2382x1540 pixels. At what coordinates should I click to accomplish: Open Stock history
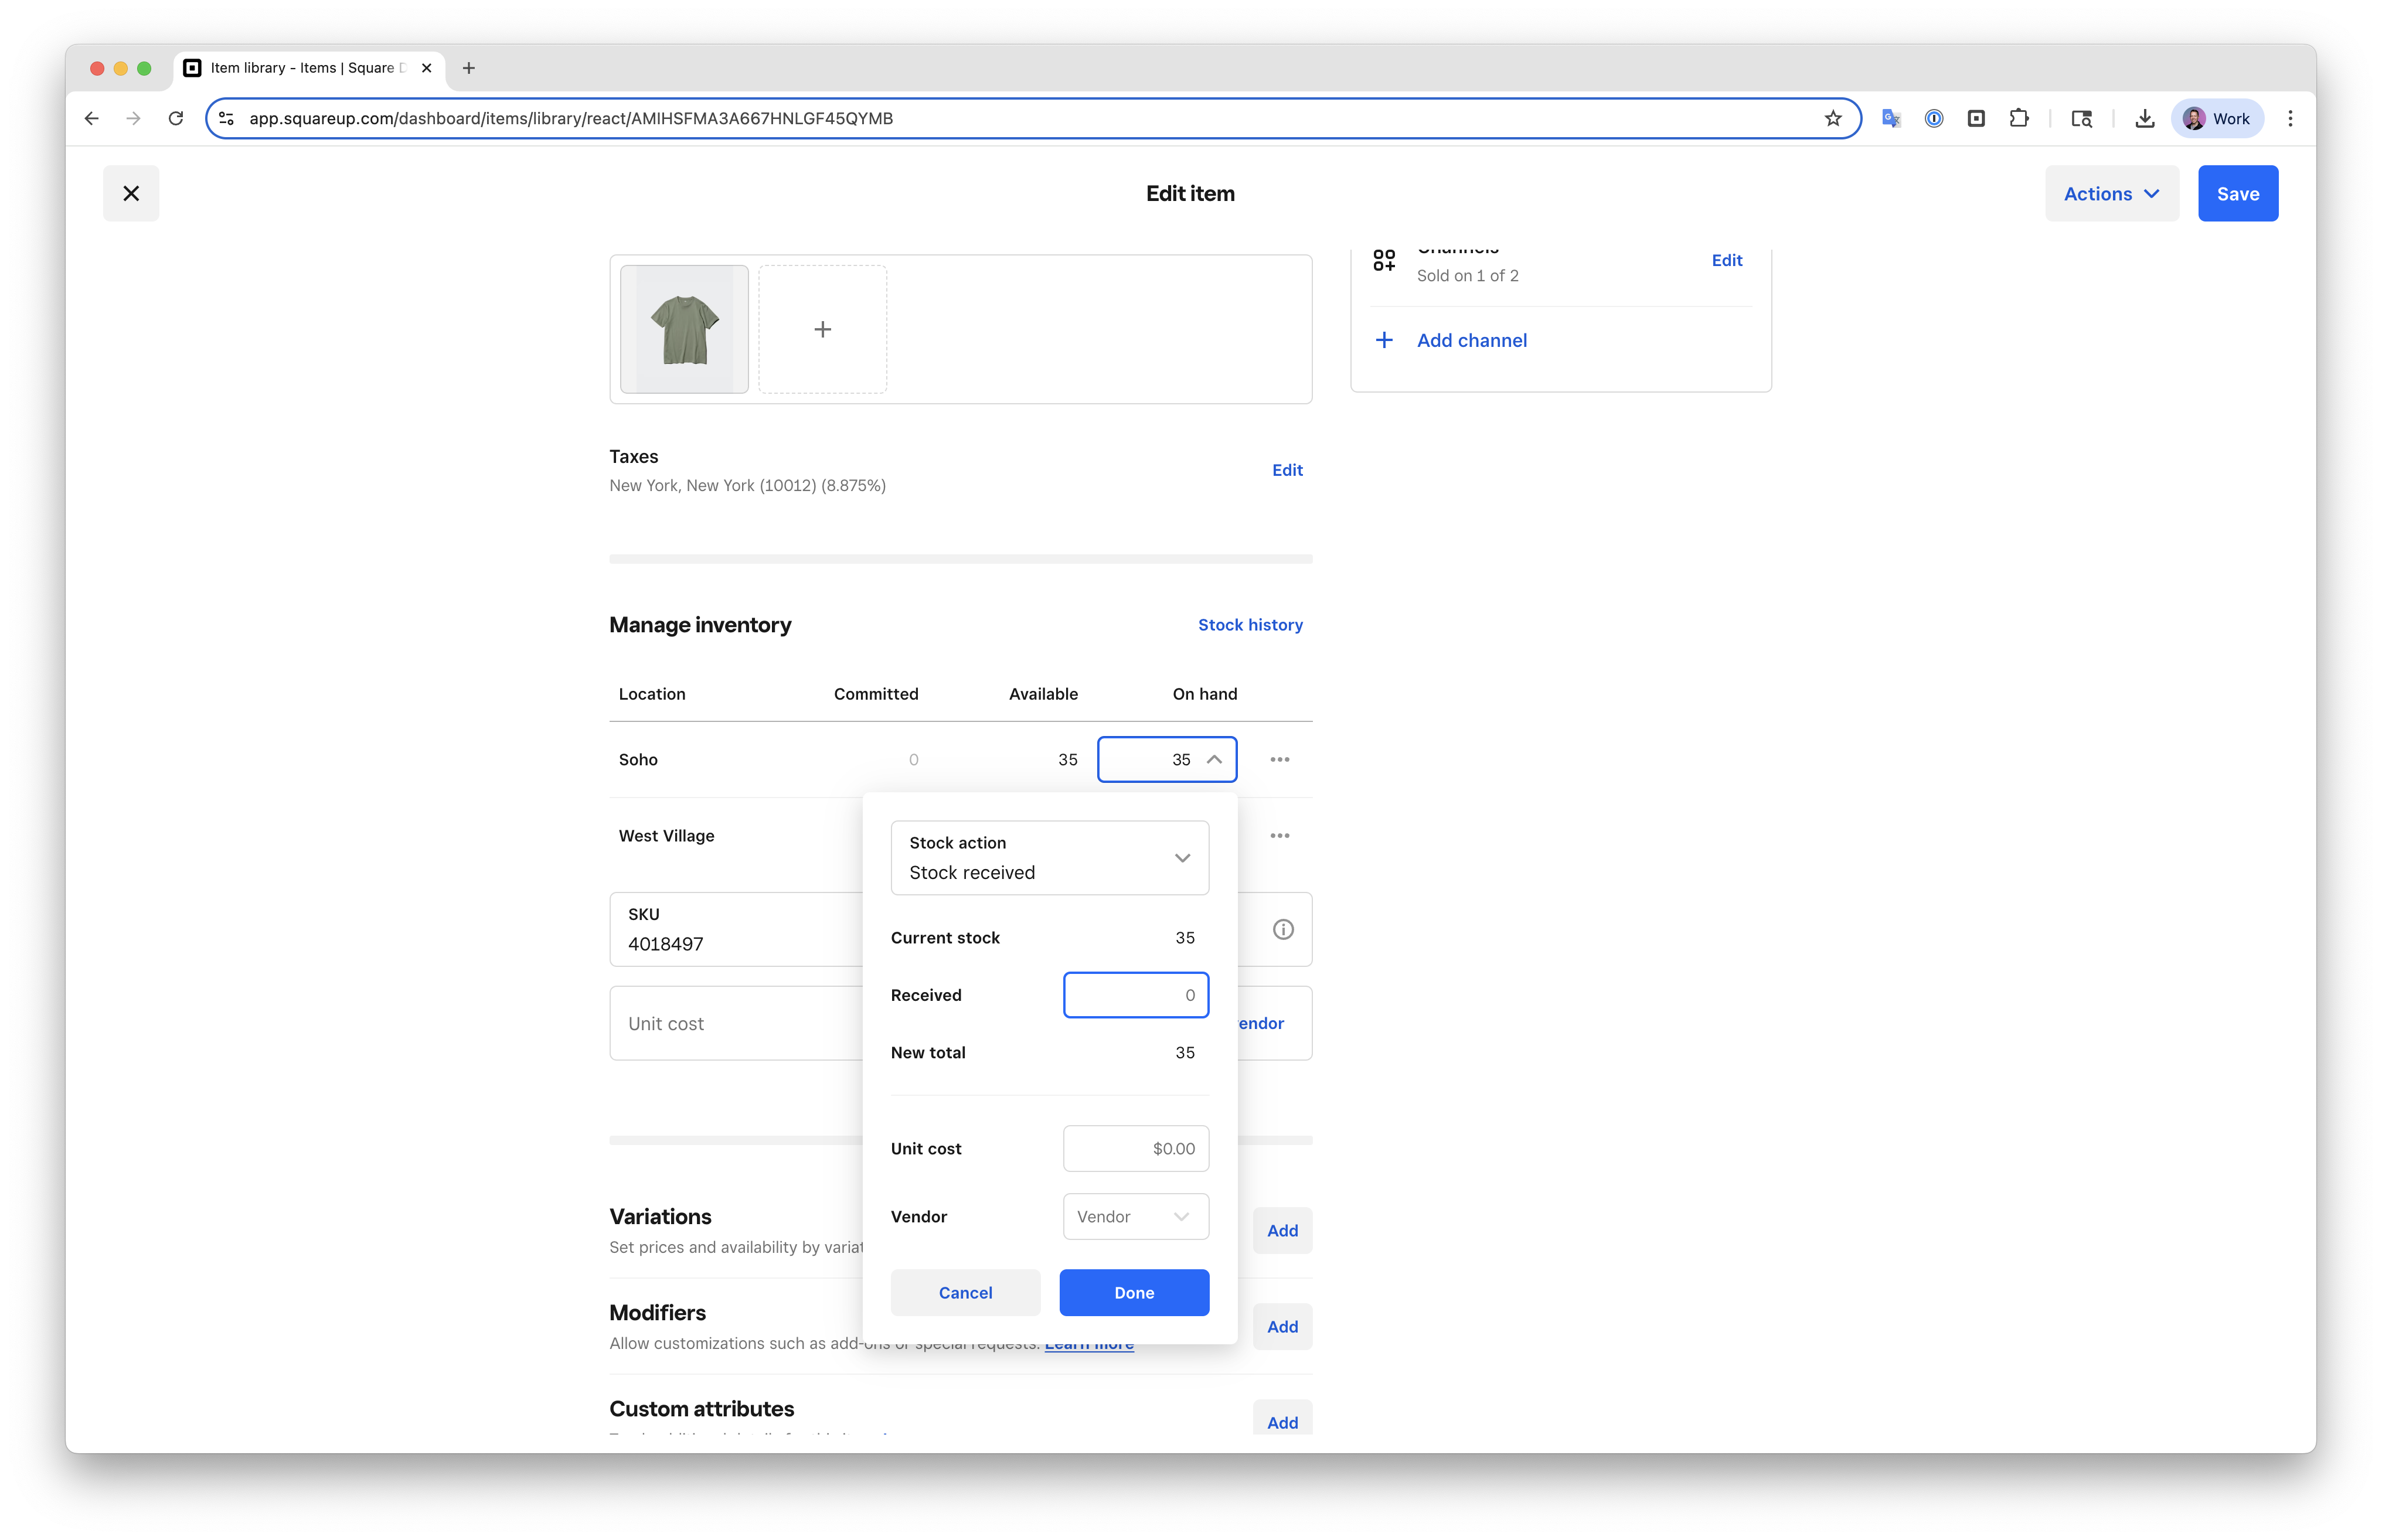1250,624
